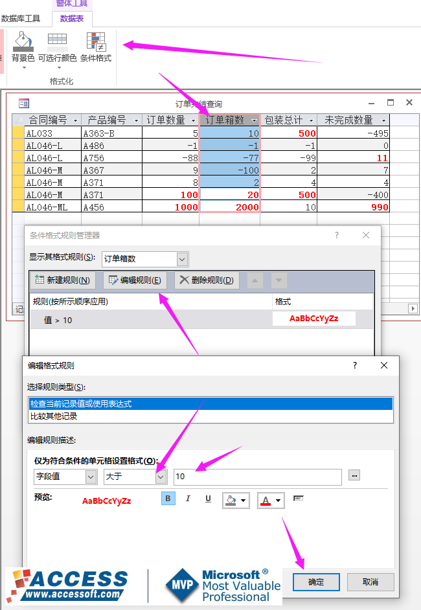Click the datasheet horizontal scroll right arrow
Image resolution: width=421 pixels, height=610 pixels.
coord(413,308)
